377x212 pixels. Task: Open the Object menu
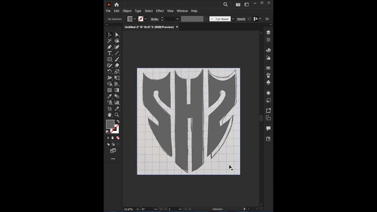pyautogui.click(x=127, y=11)
